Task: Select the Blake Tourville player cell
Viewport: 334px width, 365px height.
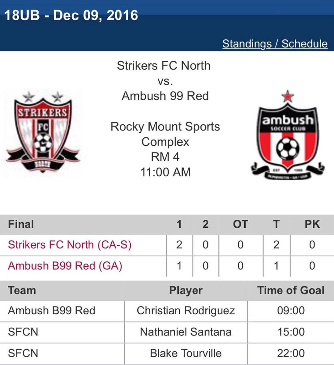Action: click(x=186, y=353)
